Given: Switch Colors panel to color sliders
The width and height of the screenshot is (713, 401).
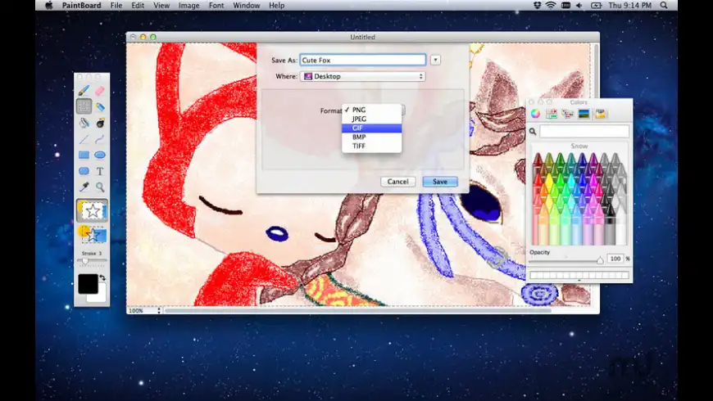Looking at the screenshot, I should click(552, 114).
